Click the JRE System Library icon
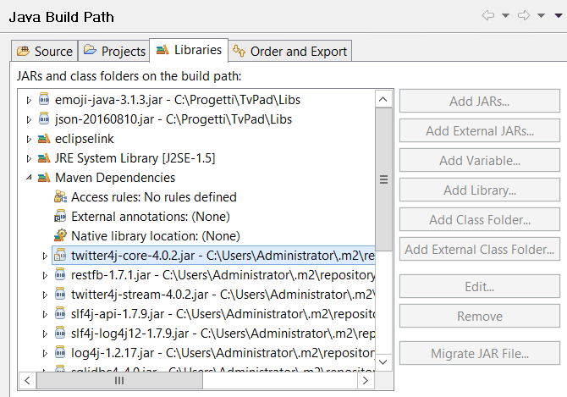Image resolution: width=567 pixels, height=397 pixels. tap(44, 158)
